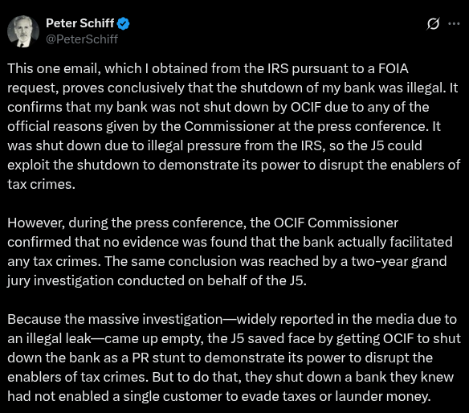469x413 pixels.
Task: Click the opening words "This one email"
Action: pos(53,68)
